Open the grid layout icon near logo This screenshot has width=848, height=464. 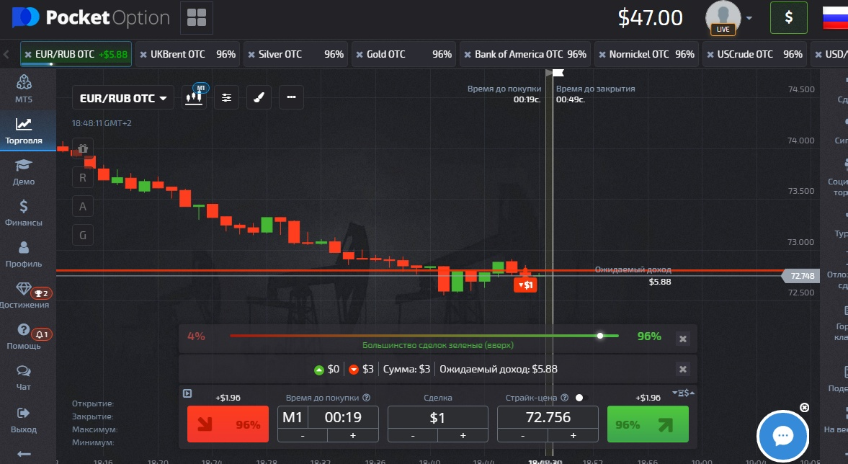pyautogui.click(x=196, y=17)
